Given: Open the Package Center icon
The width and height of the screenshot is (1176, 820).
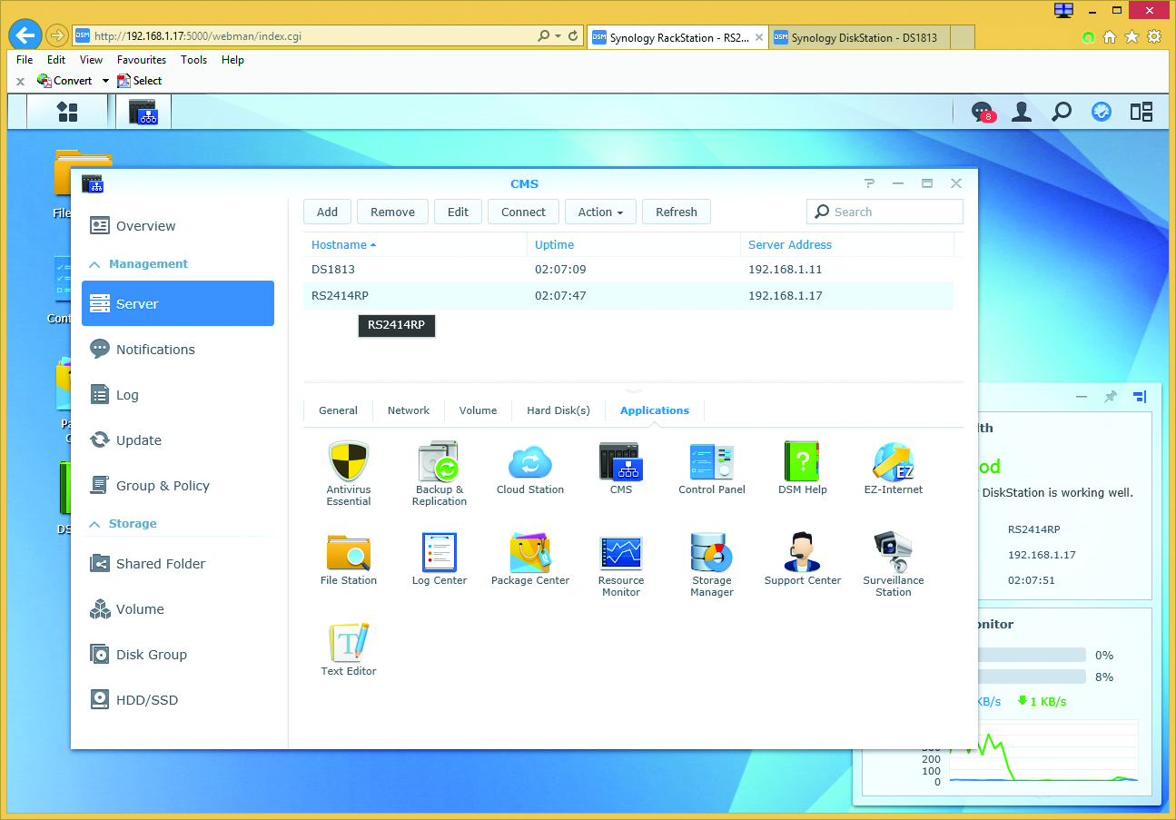Looking at the screenshot, I should [530, 552].
